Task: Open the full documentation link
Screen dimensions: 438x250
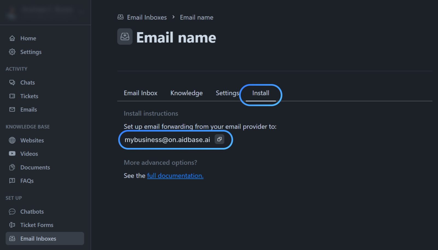Action: 175,175
